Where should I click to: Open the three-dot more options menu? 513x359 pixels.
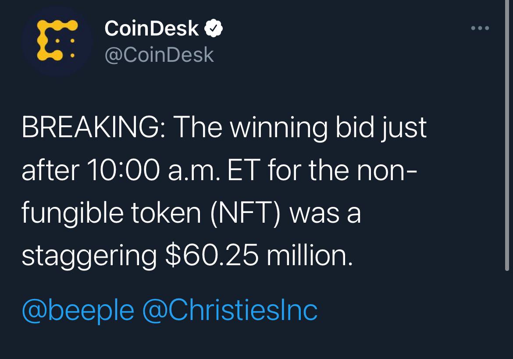[x=480, y=28]
